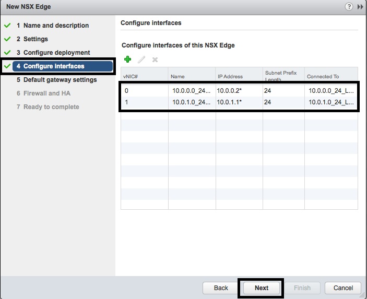This screenshot has height=299, width=367.
Task: Select the 10.0.1.1 IP address row
Action: pyautogui.click(x=230, y=102)
